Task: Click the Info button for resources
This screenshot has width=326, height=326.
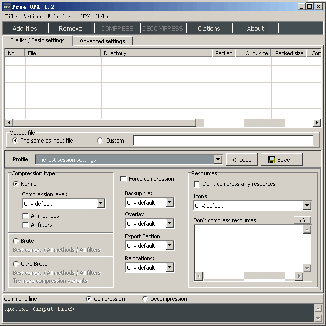Action: pyautogui.click(x=302, y=220)
